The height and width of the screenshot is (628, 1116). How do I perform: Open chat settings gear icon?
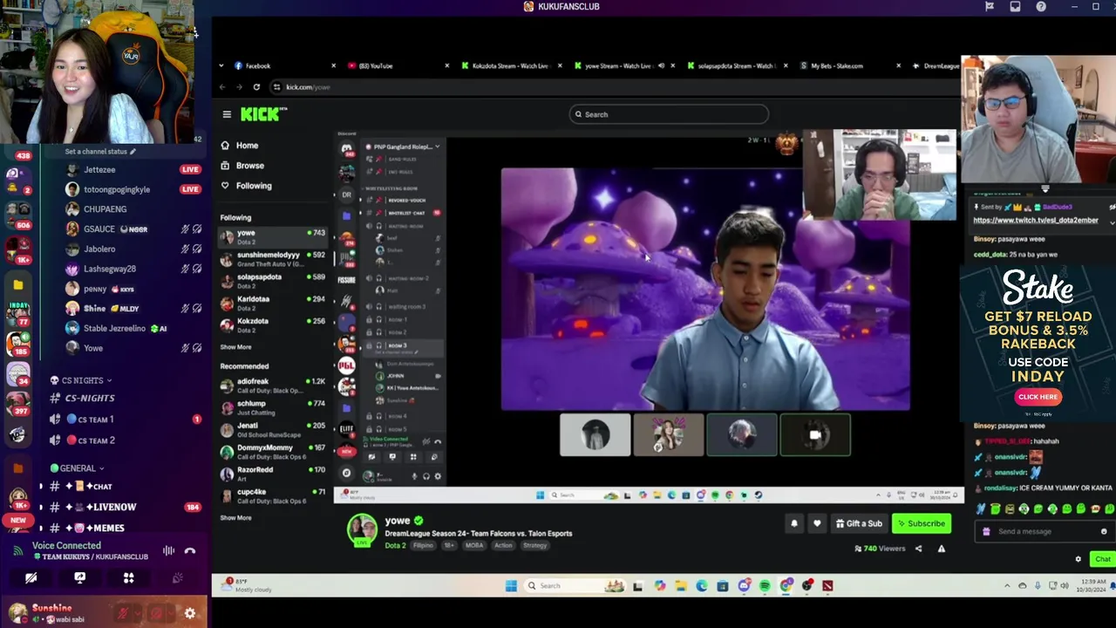(1078, 559)
